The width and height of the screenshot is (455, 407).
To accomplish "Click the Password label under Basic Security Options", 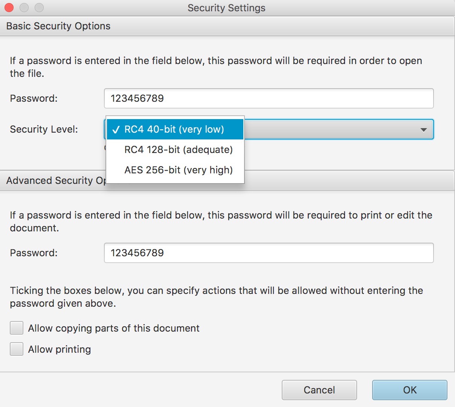I will [x=34, y=98].
